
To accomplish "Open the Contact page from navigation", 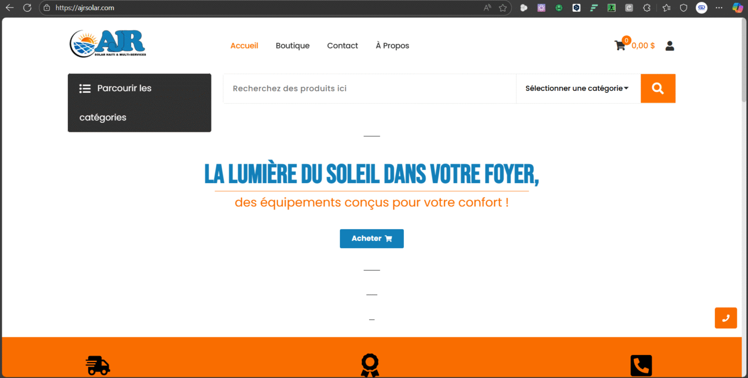I will coord(342,46).
